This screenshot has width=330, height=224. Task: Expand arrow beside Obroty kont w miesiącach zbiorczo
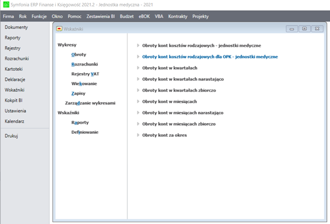[138, 124]
